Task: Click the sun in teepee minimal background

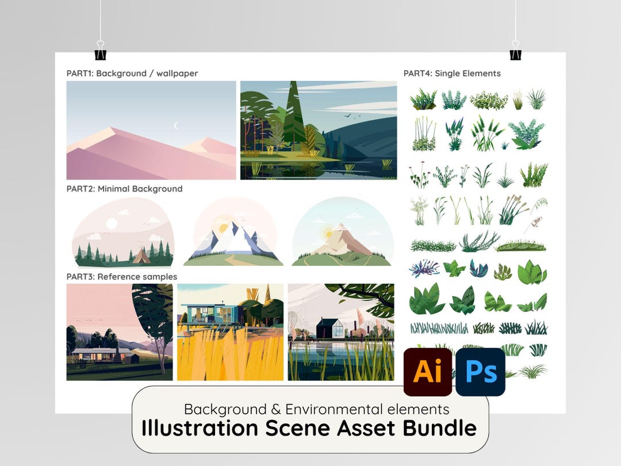Action: [112, 223]
